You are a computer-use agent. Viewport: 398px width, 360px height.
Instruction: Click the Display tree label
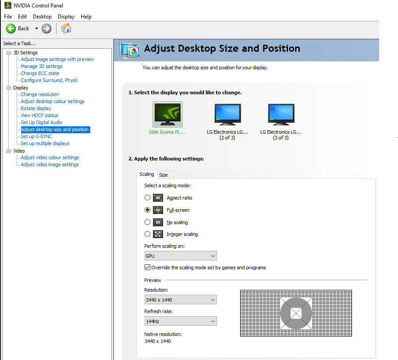pyautogui.click(x=21, y=88)
